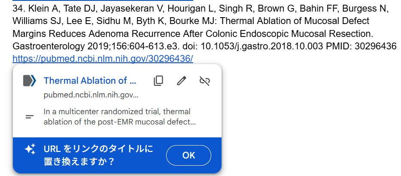Open the "Thermal Ablation of ..." preview title
This screenshot has width=401, height=176.
pyautogui.click(x=90, y=81)
